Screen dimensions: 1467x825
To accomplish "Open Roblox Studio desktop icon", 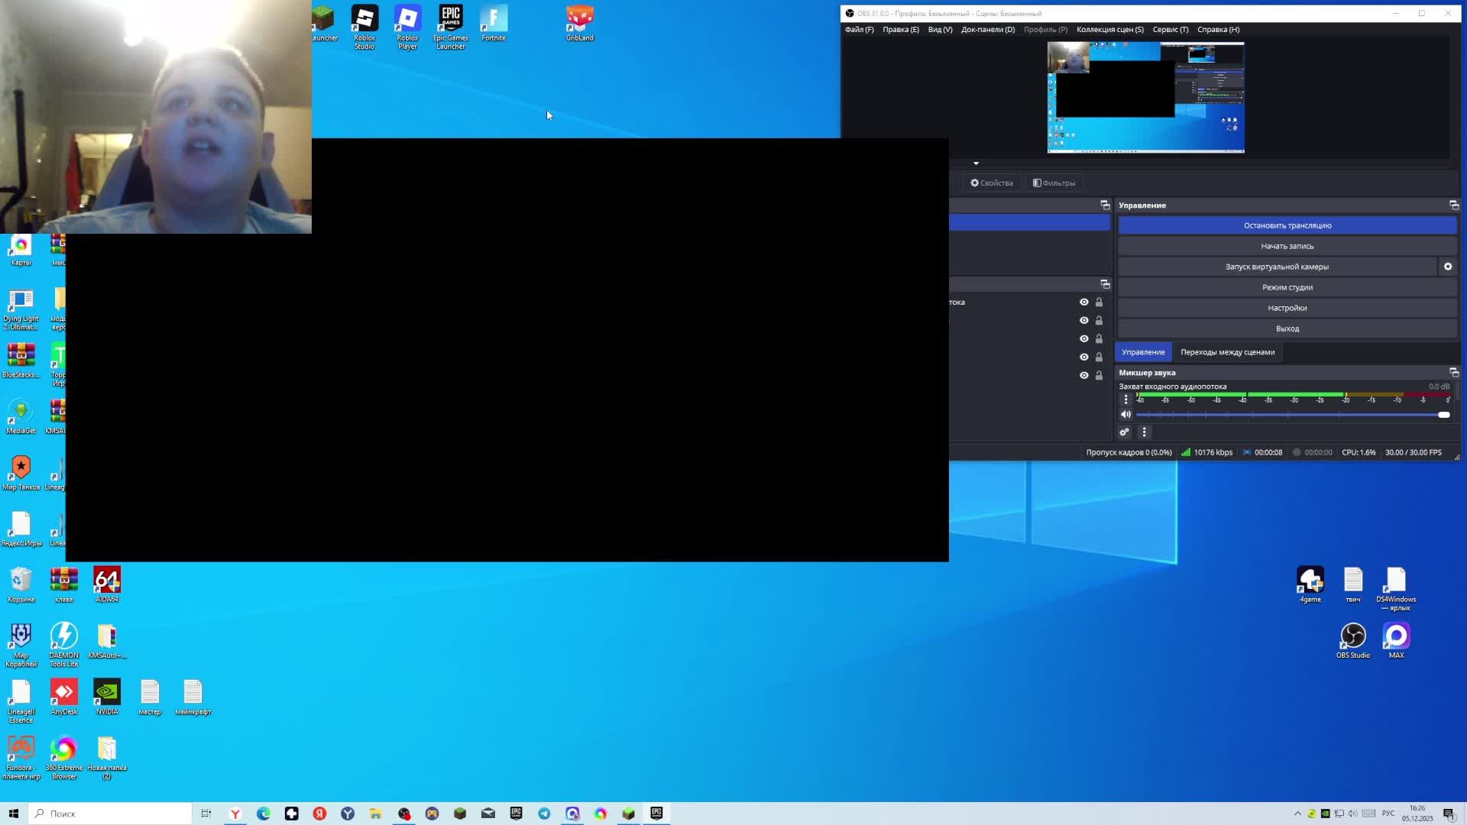I will point(364,19).
